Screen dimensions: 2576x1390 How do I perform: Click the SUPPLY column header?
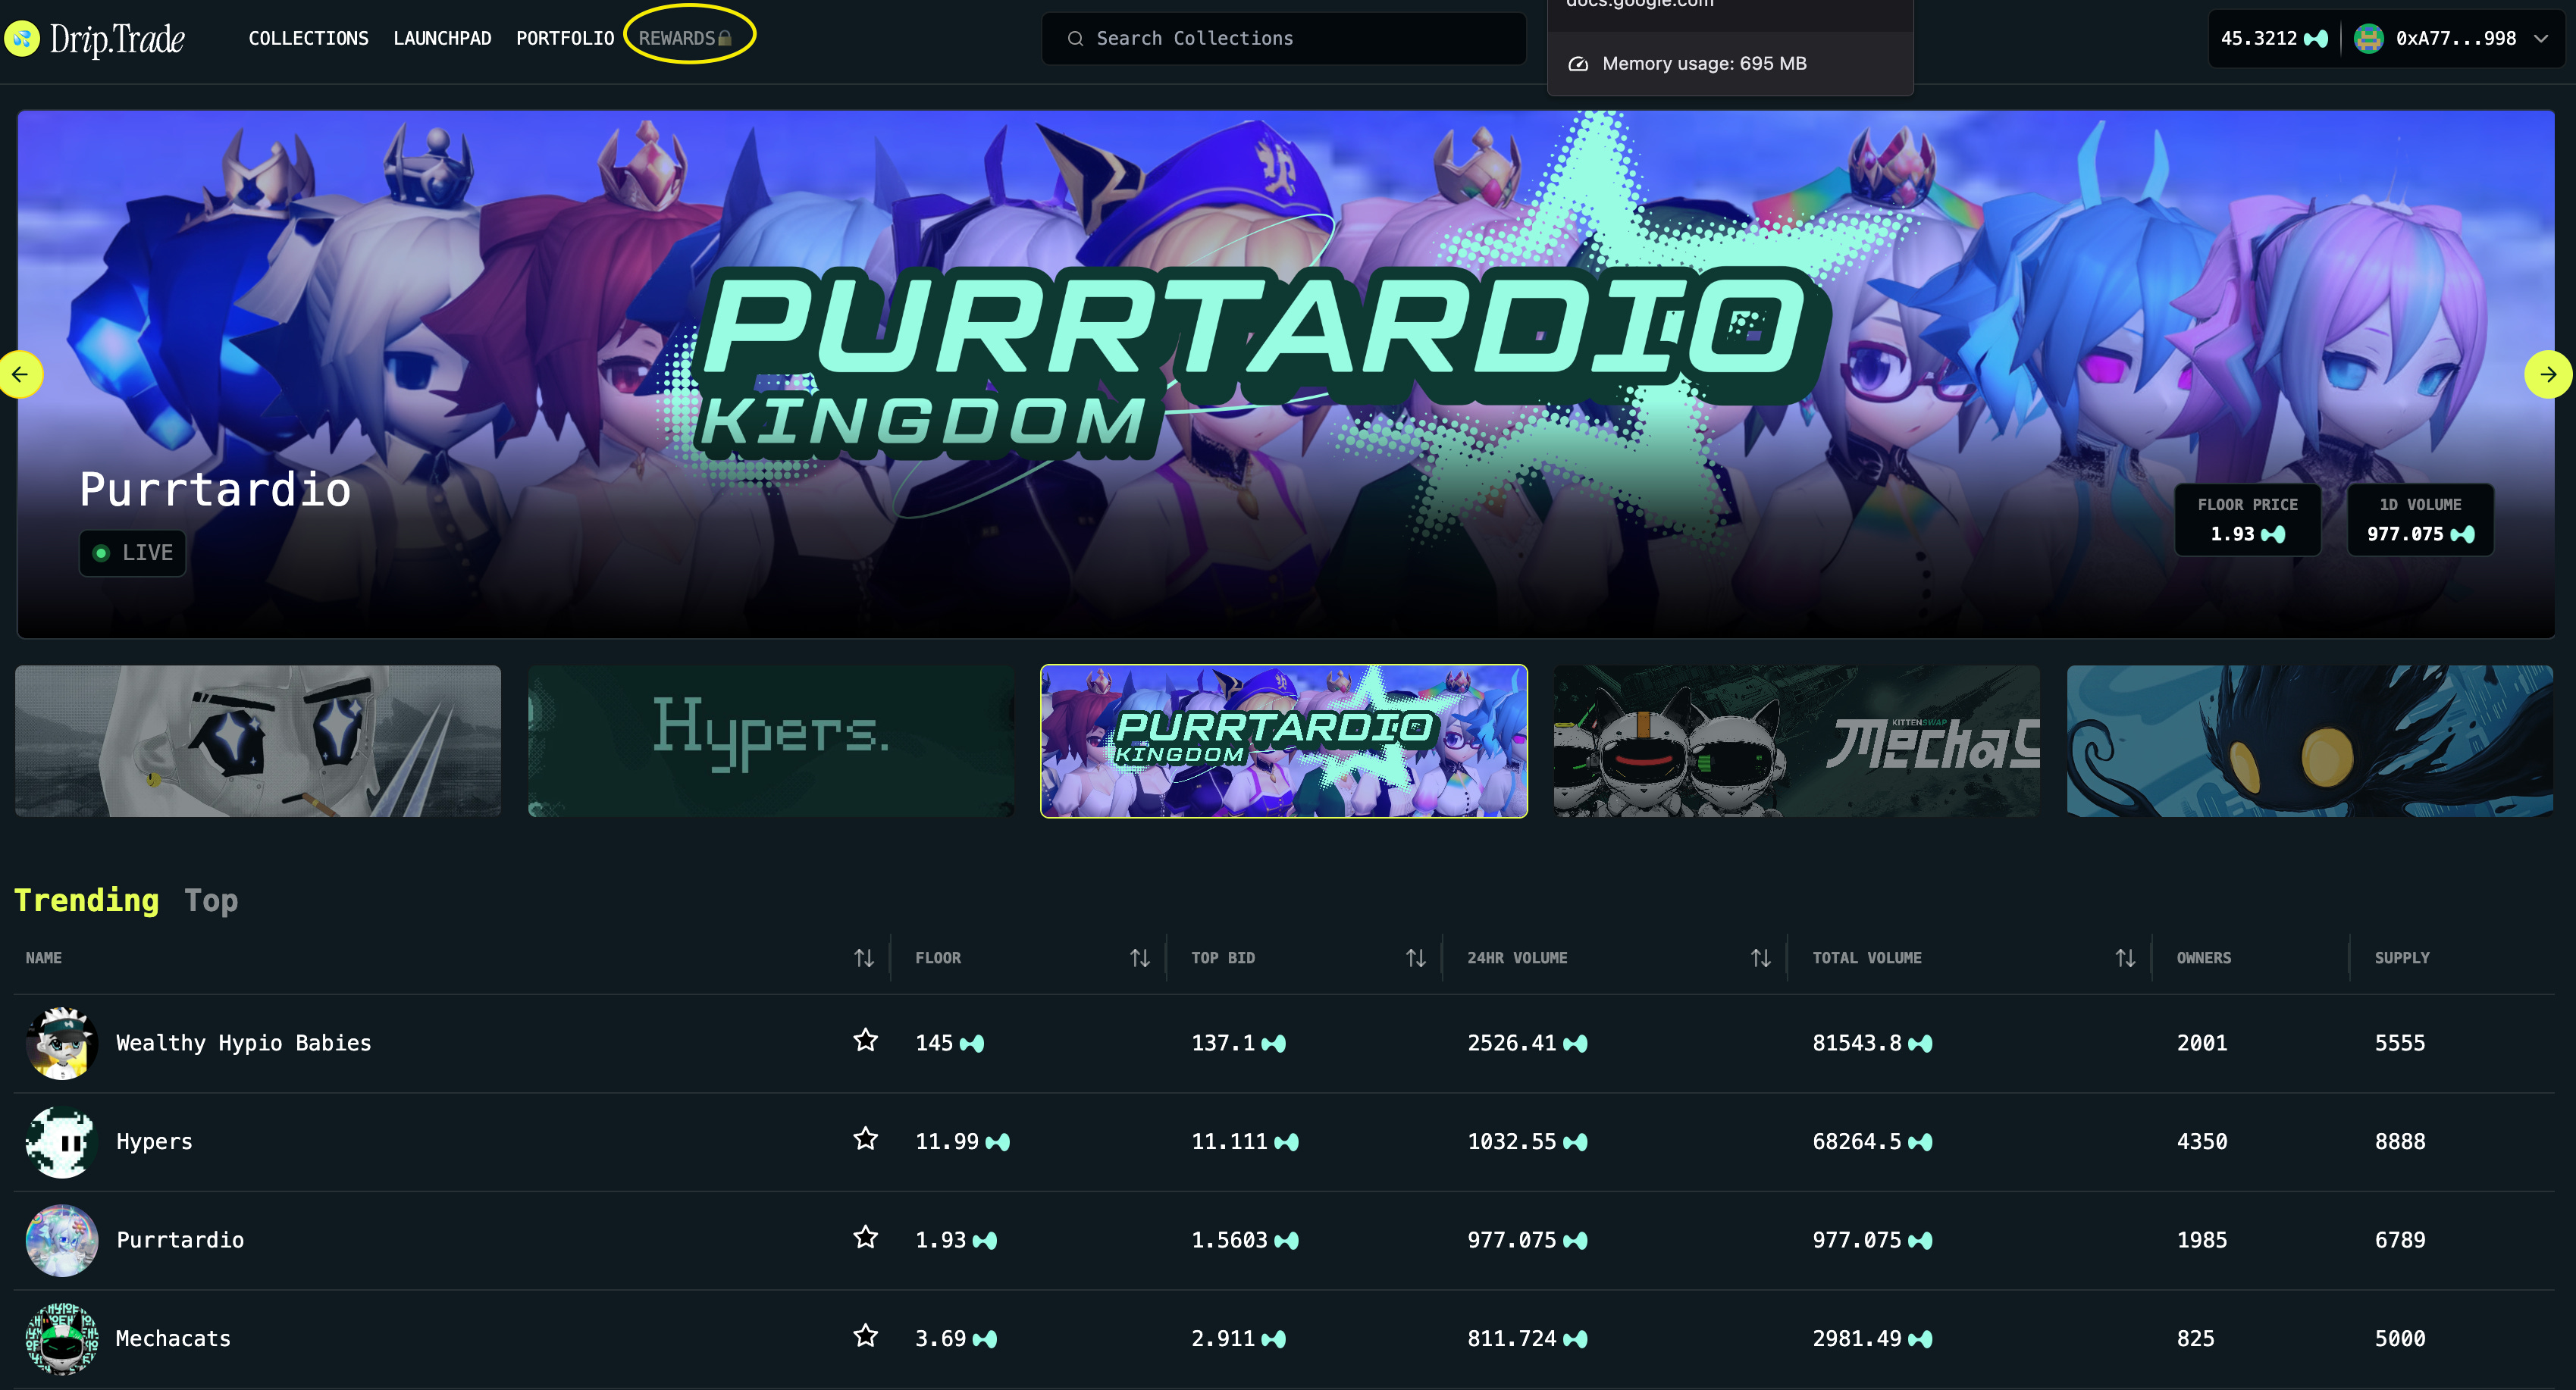2402,958
